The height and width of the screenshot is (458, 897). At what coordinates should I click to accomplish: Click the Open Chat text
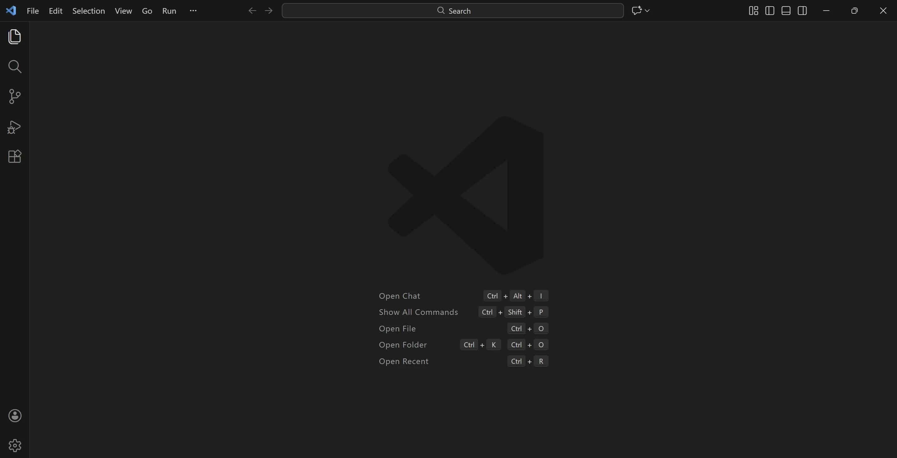[399, 296]
